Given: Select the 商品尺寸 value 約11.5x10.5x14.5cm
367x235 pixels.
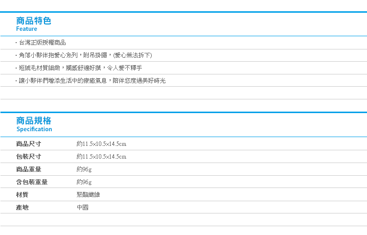Looking at the screenshot, I should coord(101,144).
